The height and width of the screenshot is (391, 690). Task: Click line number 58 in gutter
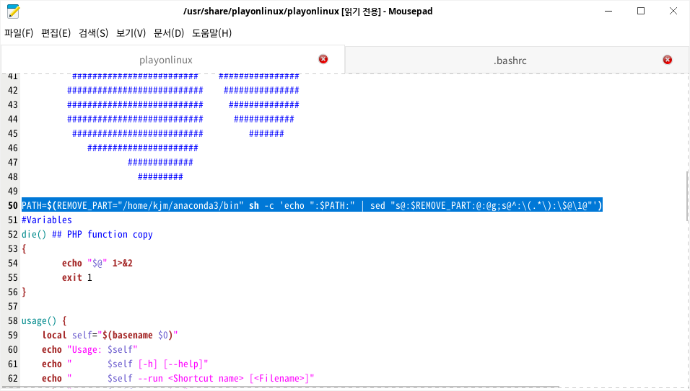13,320
